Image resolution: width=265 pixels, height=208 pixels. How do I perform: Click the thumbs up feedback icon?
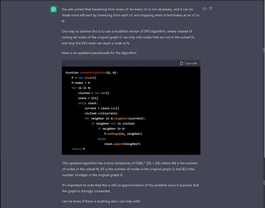(205, 8)
